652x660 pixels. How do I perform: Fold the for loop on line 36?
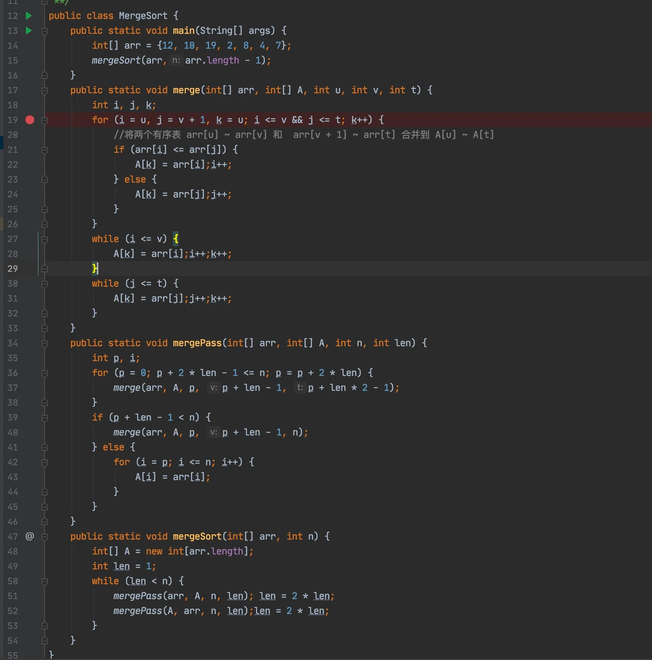44,373
